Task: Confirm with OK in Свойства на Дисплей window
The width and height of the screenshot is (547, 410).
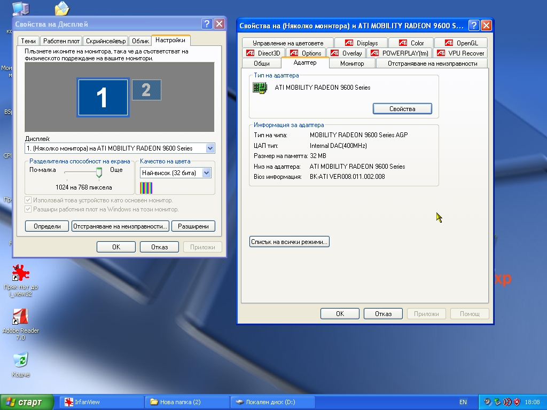Action: 116,247
